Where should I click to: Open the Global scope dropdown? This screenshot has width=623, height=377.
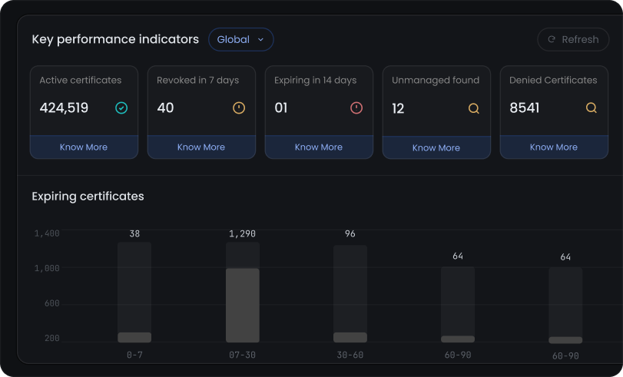click(x=240, y=39)
